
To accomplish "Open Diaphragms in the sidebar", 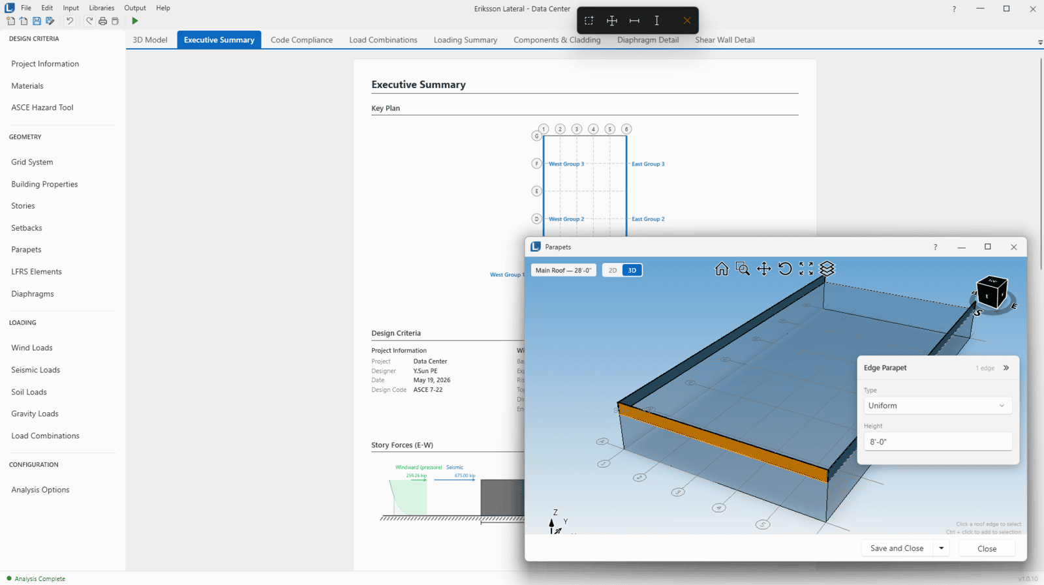I will (x=33, y=293).
